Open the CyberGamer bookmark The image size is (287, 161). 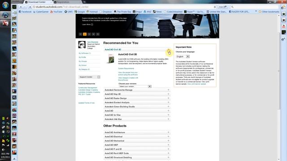(x=41, y=12)
